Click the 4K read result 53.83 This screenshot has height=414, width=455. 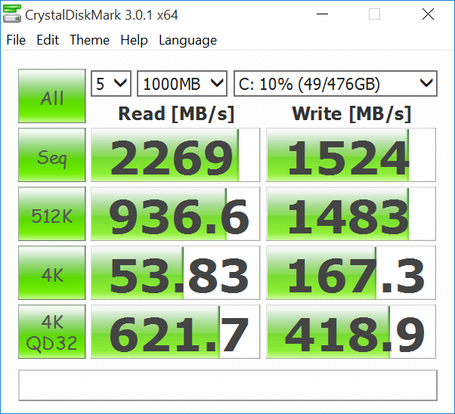pos(175,273)
